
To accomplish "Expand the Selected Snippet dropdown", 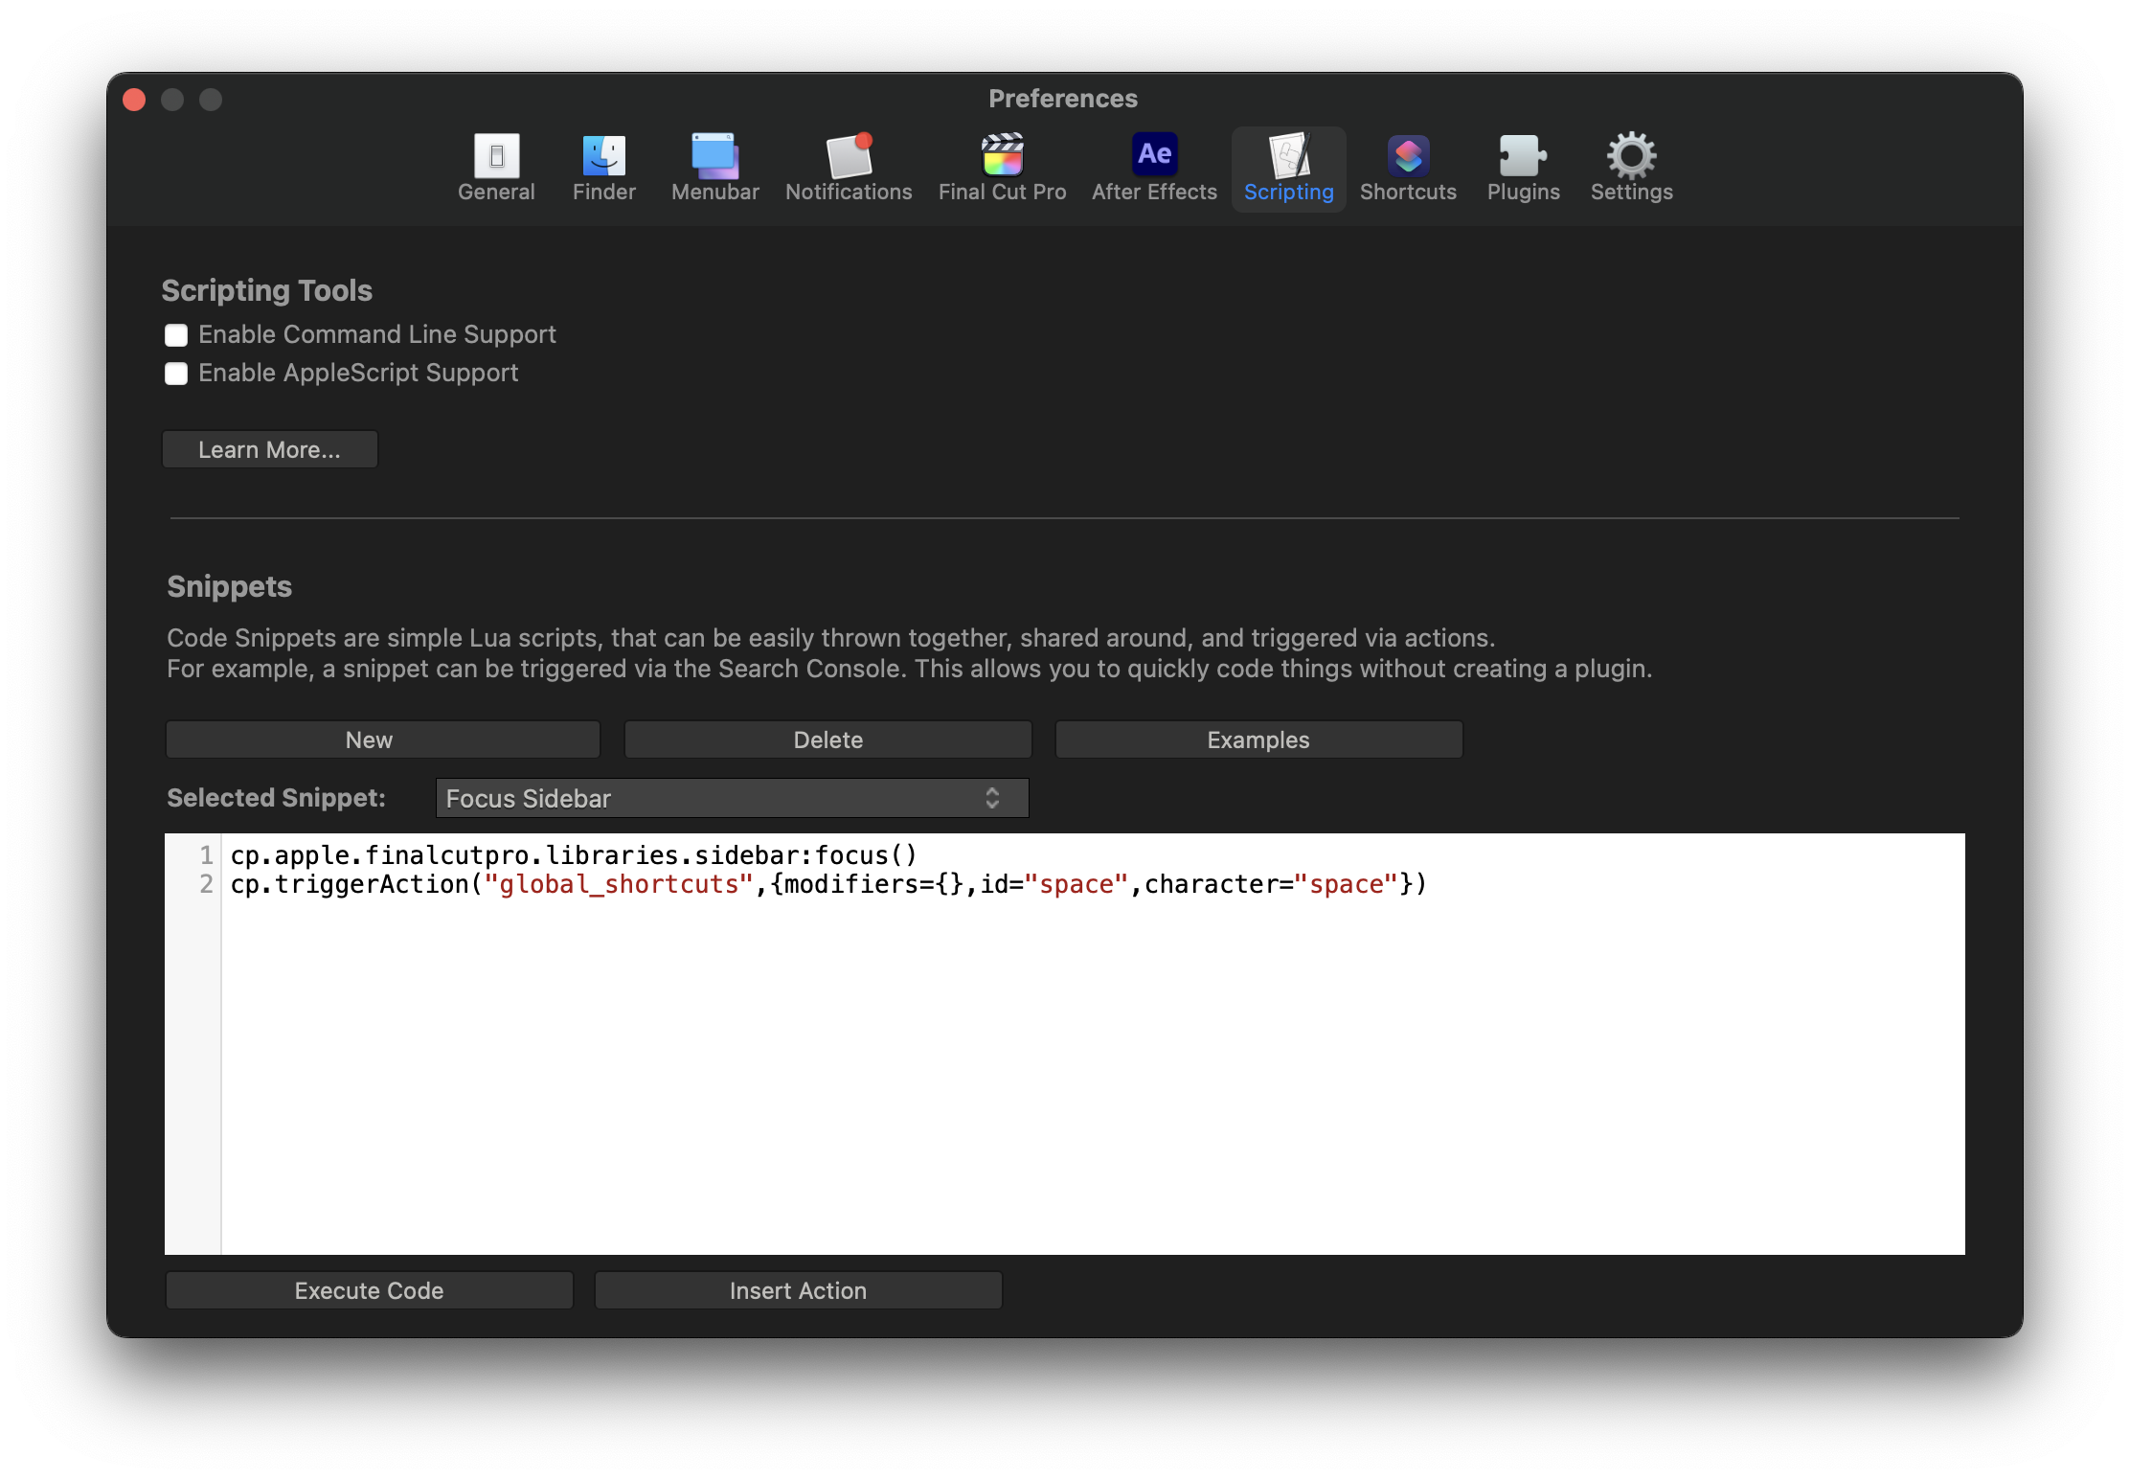I will click(727, 796).
